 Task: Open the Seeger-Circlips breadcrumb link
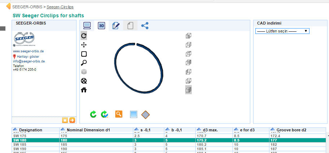60,7
